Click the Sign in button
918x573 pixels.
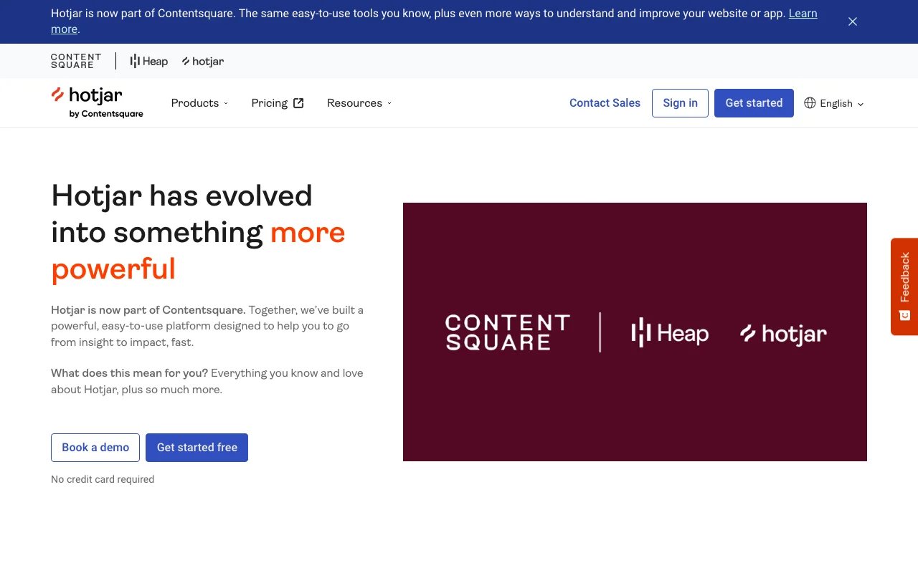point(680,103)
